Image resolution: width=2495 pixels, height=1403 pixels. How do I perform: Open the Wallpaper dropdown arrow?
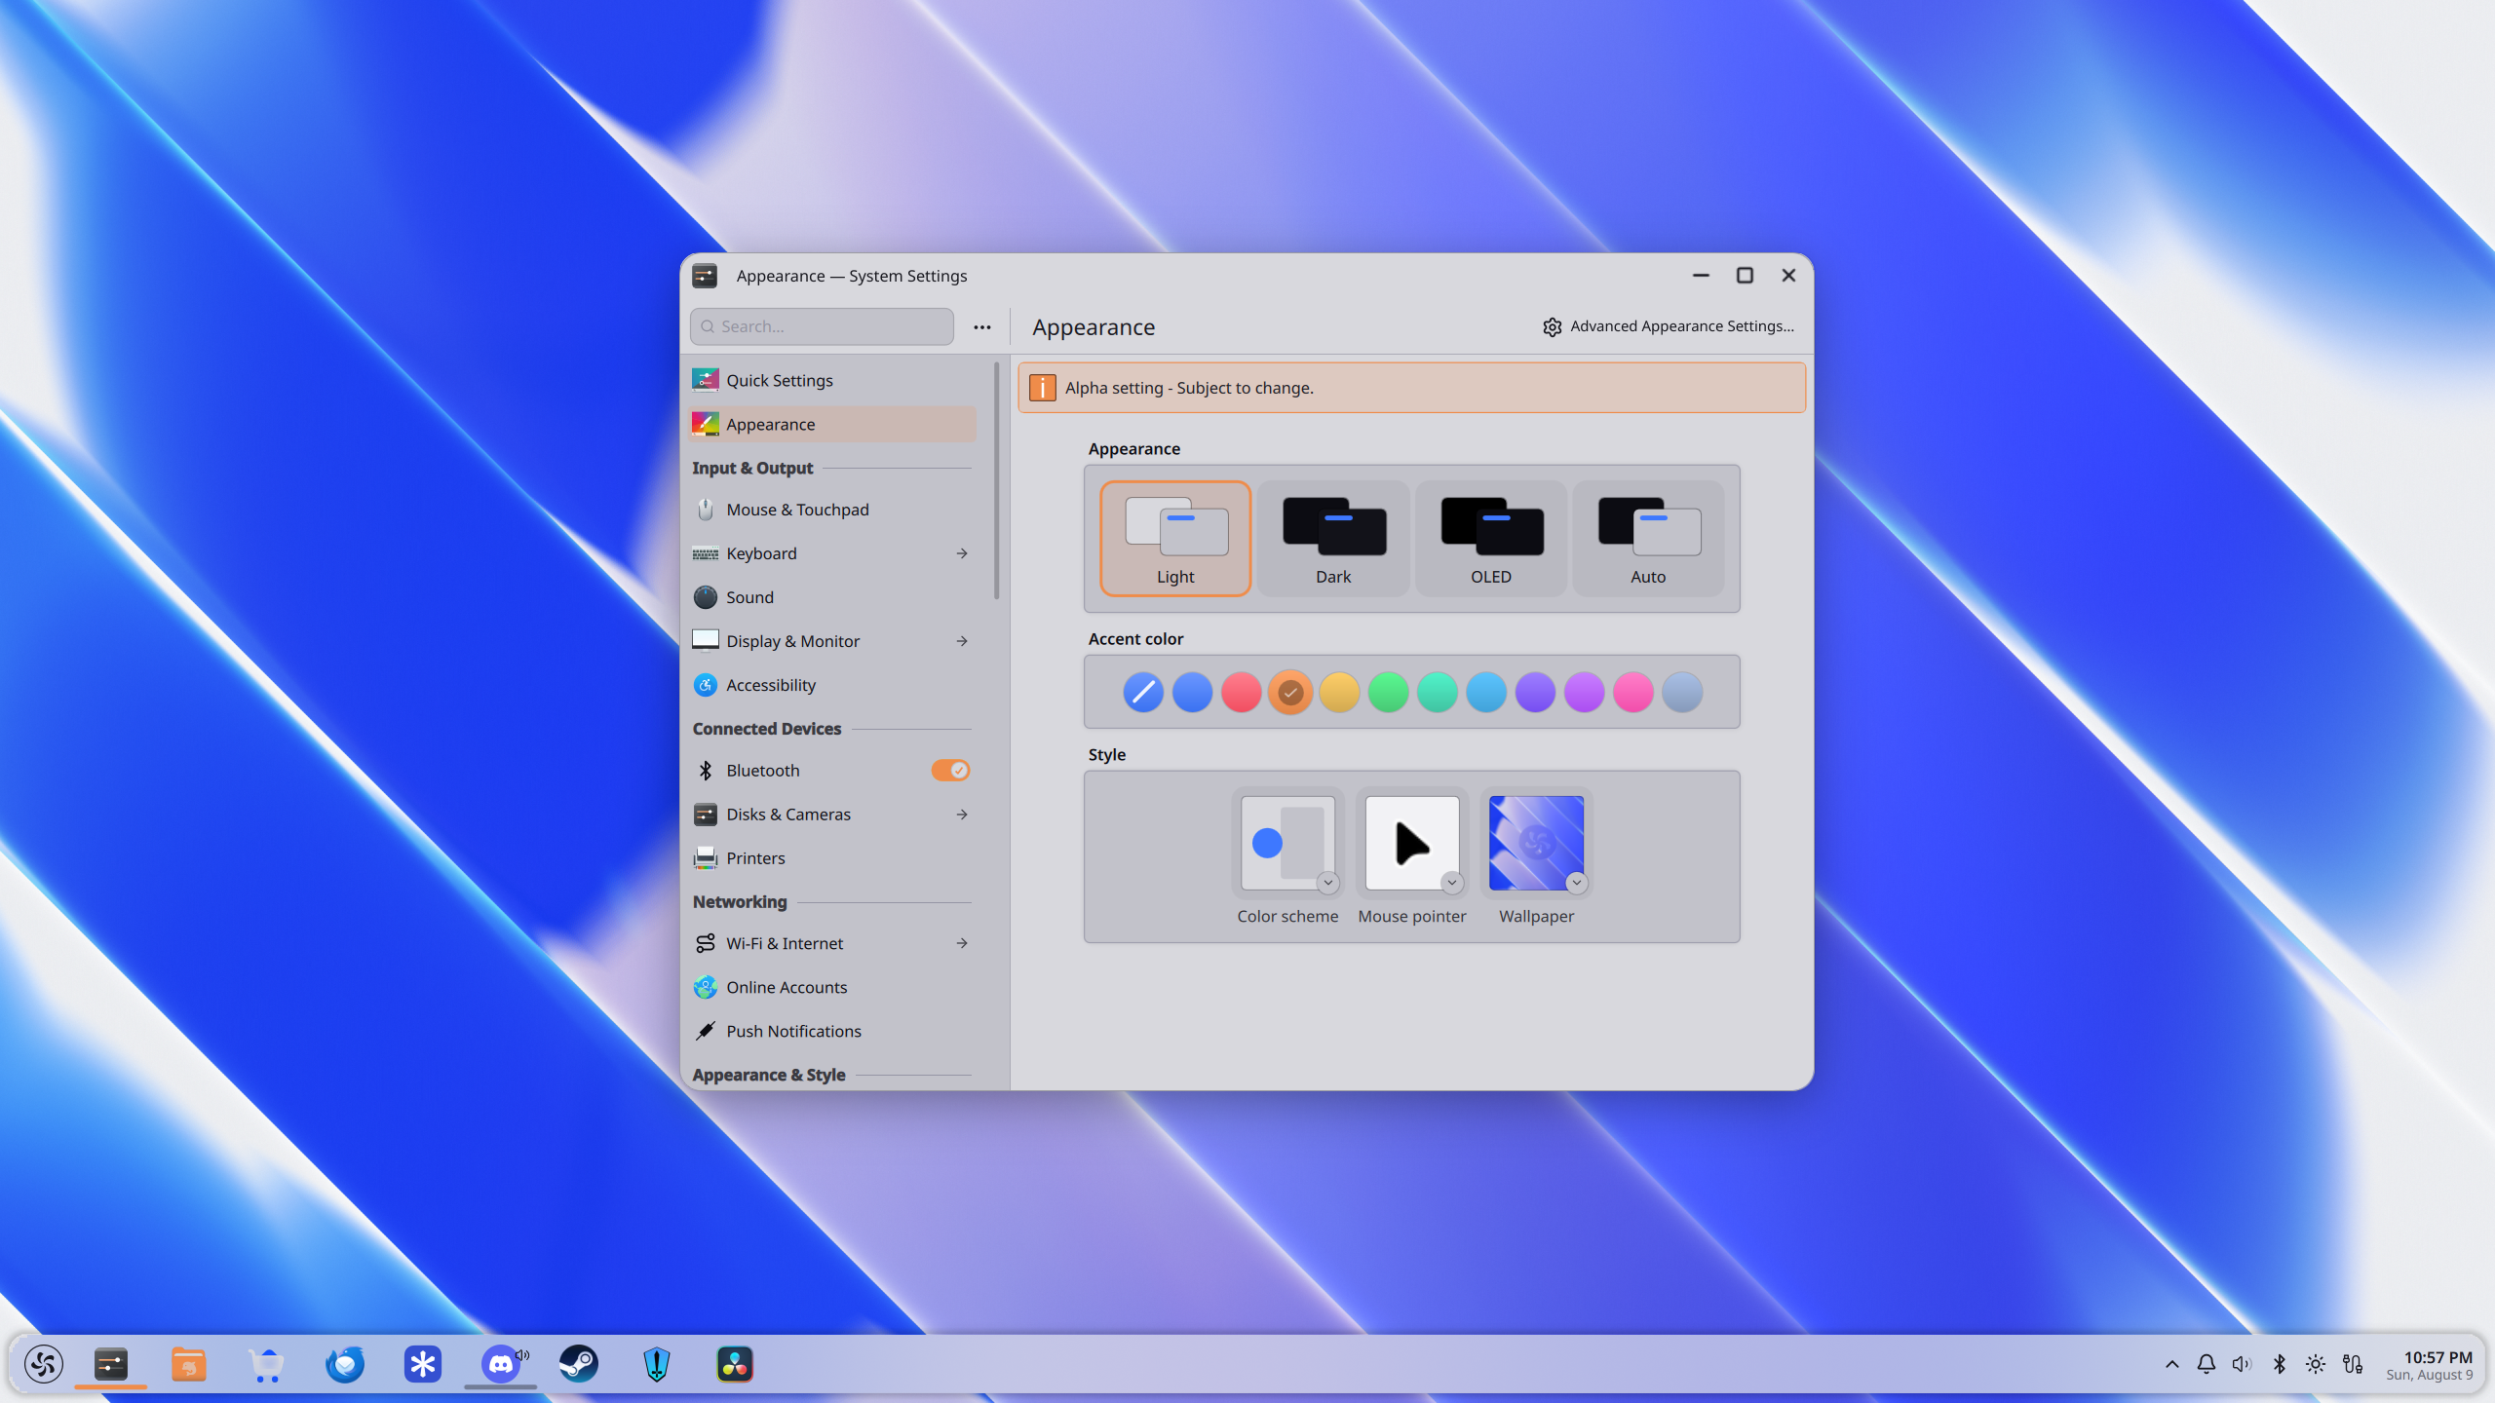pos(1577,883)
